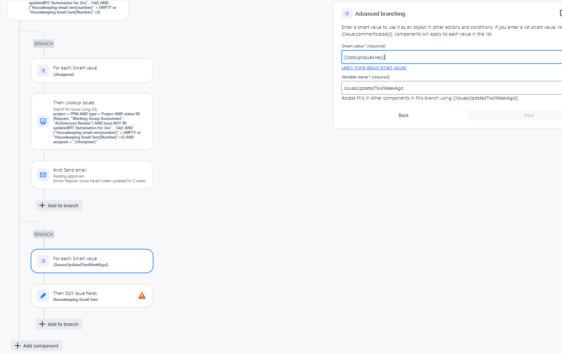Open the Learn more about smart values link
562x353 pixels.
(x=374, y=67)
